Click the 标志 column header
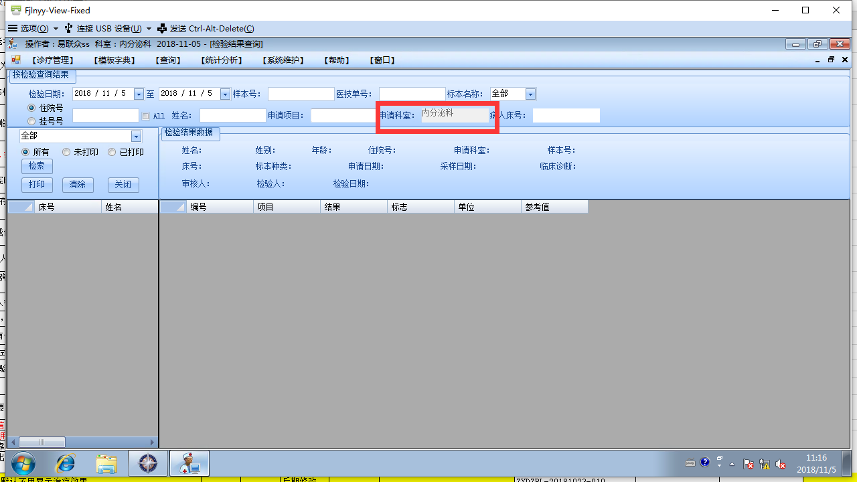Viewport: 857px width, 482px height. click(421, 208)
